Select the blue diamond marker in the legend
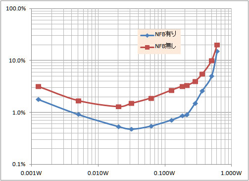 pyautogui.click(x=147, y=35)
